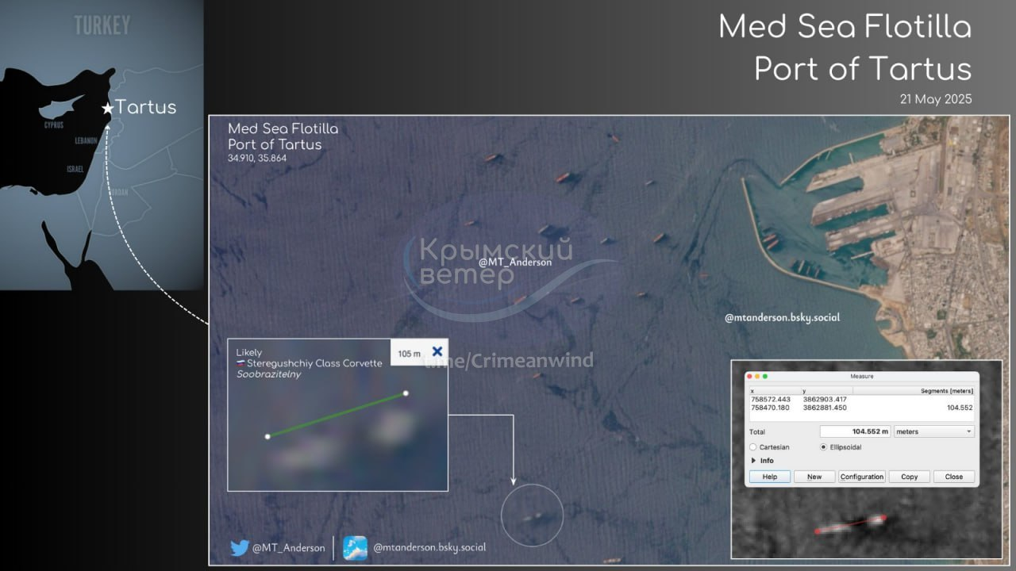The width and height of the screenshot is (1016, 571).
Task: Click the Twitter bird icon
Action: (240, 548)
